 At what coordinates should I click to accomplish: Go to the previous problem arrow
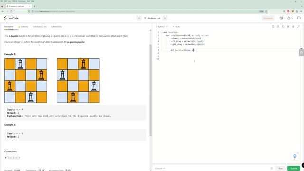139,18
